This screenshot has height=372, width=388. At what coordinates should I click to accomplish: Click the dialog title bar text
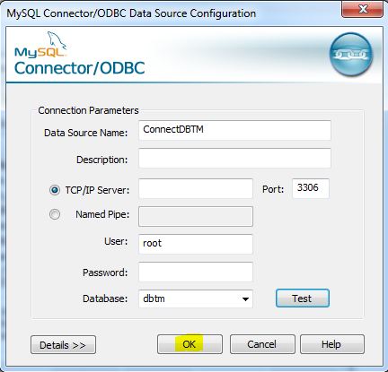point(131,13)
